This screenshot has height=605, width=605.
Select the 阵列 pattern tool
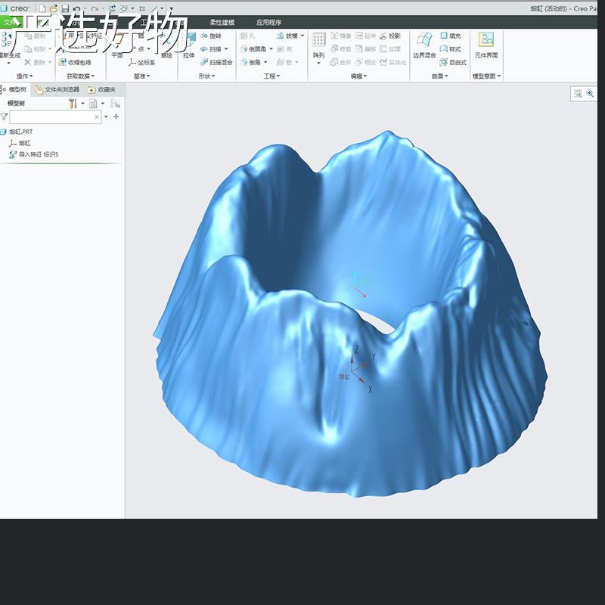tap(318, 48)
